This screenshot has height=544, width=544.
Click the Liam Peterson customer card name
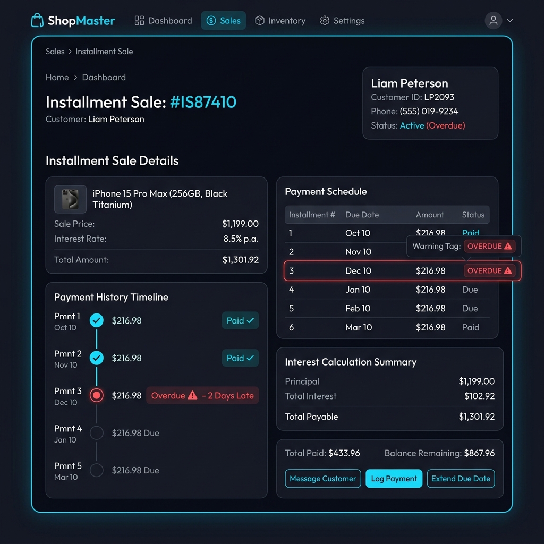pos(410,83)
